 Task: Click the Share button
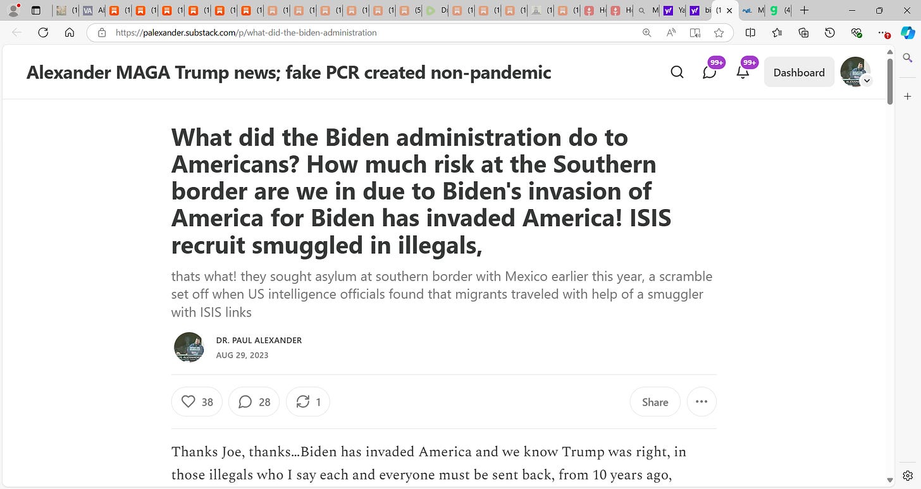coord(655,402)
